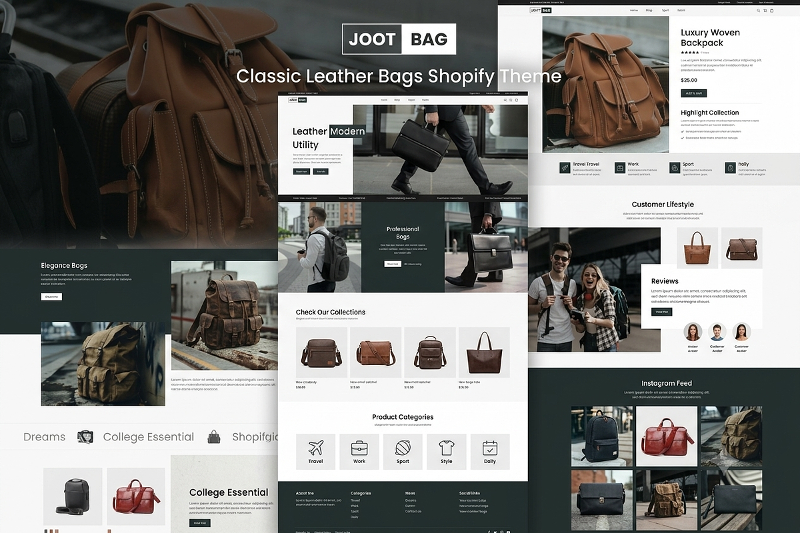The width and height of the screenshot is (800, 533).
Task: Click the bag icon after Dreams in the marquee
Action: [85, 437]
